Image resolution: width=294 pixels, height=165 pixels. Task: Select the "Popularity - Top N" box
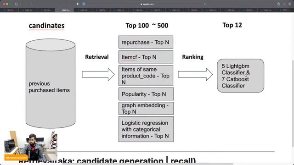(x=146, y=94)
